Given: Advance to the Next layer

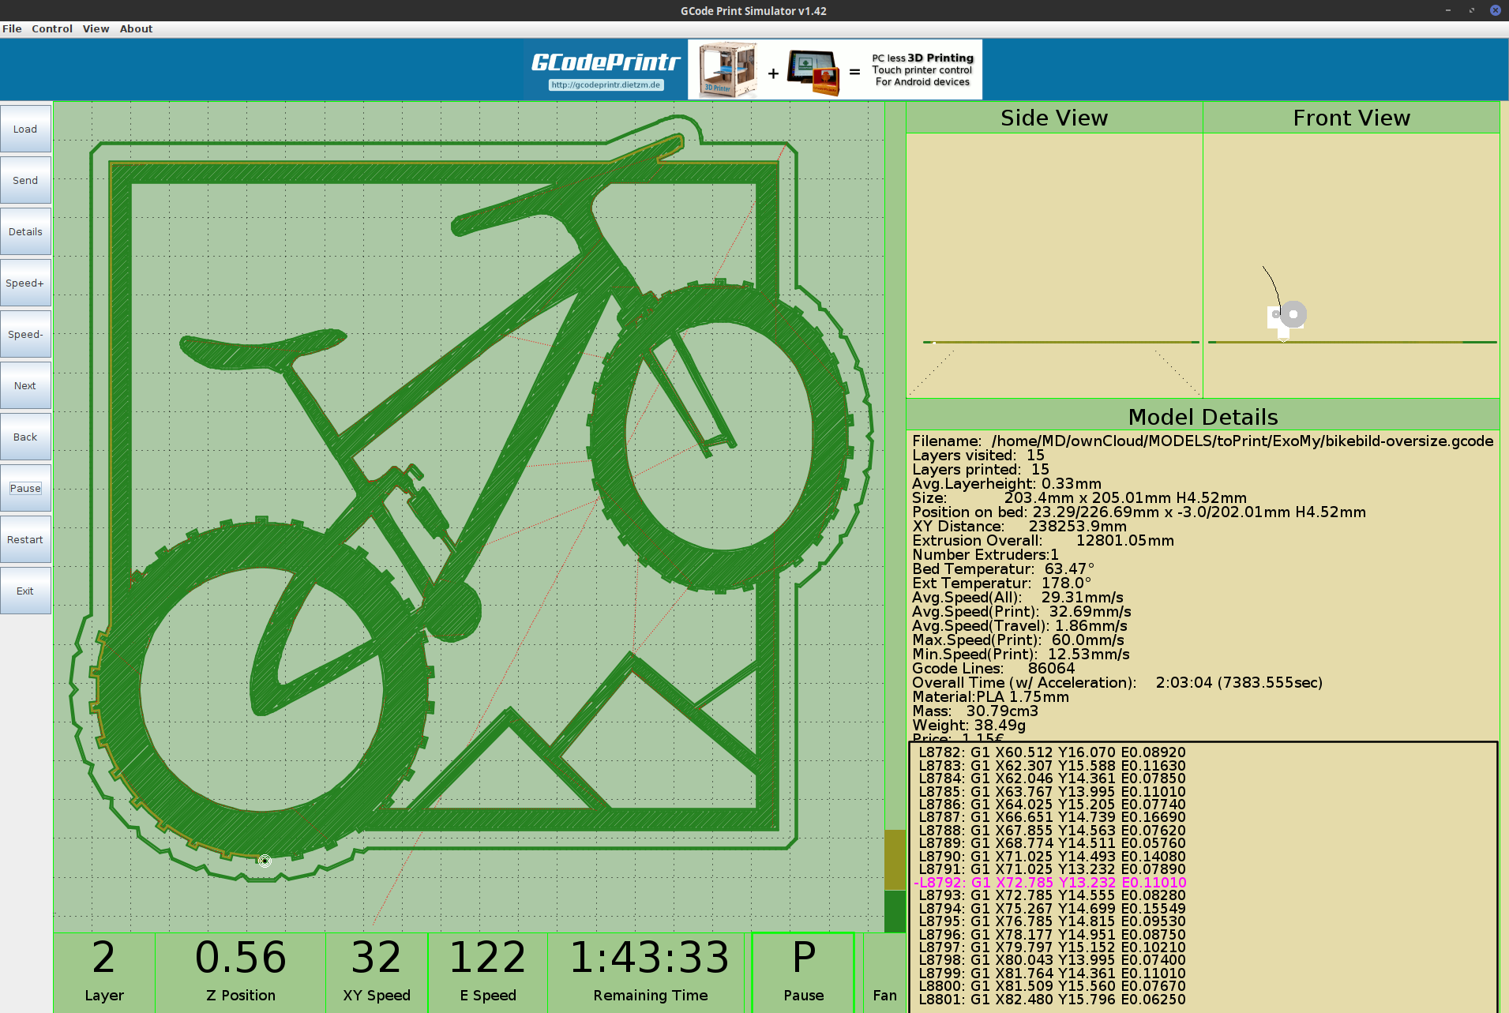Looking at the screenshot, I should point(24,385).
